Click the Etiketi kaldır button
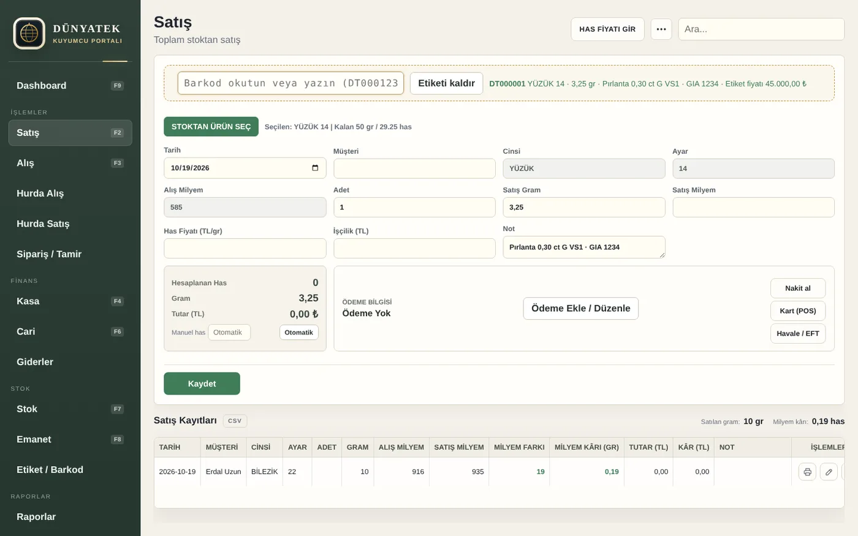The height and width of the screenshot is (536, 858). [x=446, y=83]
